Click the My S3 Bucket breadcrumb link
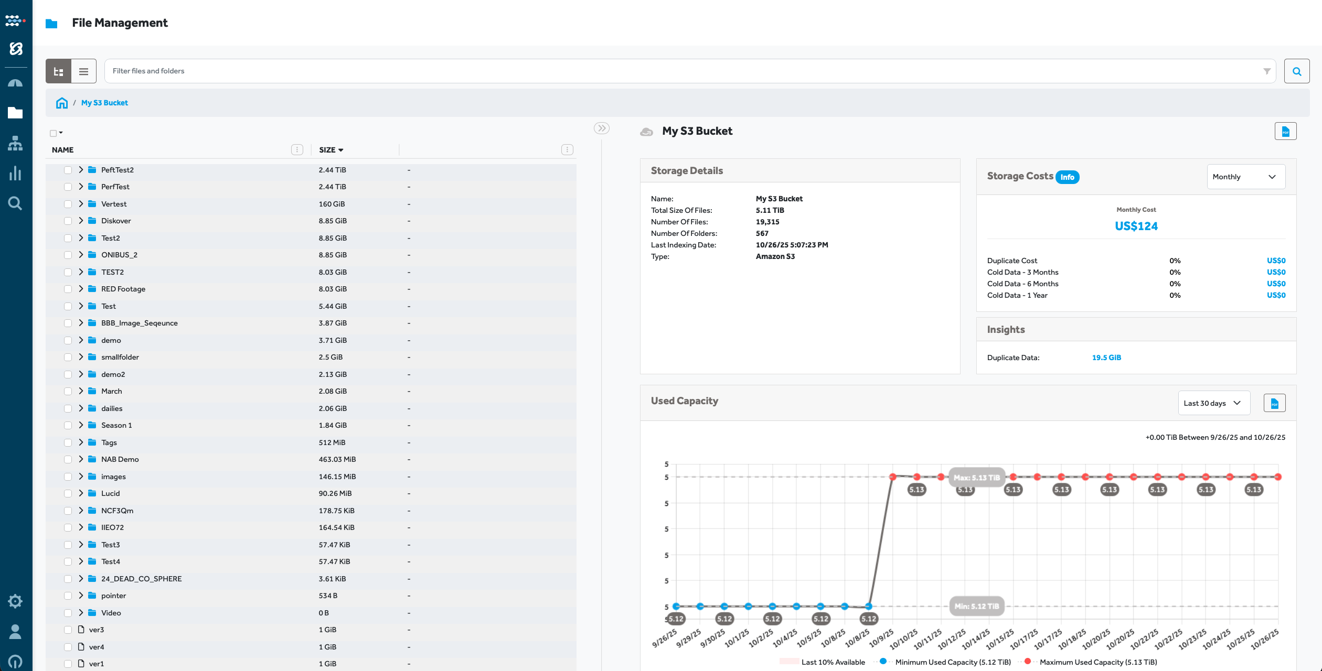 click(104, 103)
